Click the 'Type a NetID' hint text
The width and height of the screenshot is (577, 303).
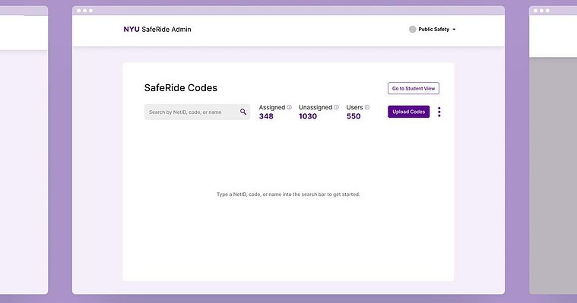pos(288,194)
